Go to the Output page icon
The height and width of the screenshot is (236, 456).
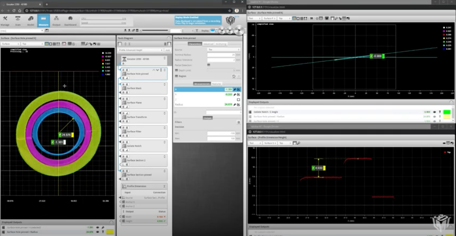point(57,20)
